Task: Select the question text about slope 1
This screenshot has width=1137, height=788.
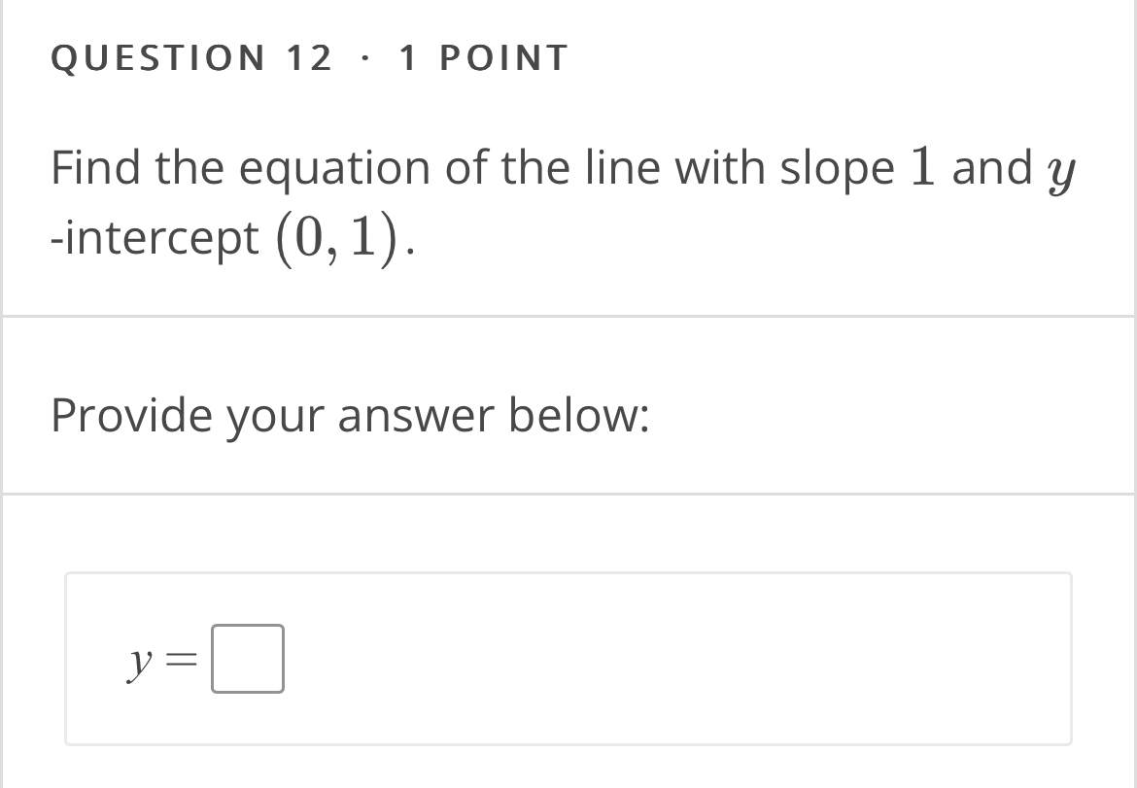Action: point(564,199)
